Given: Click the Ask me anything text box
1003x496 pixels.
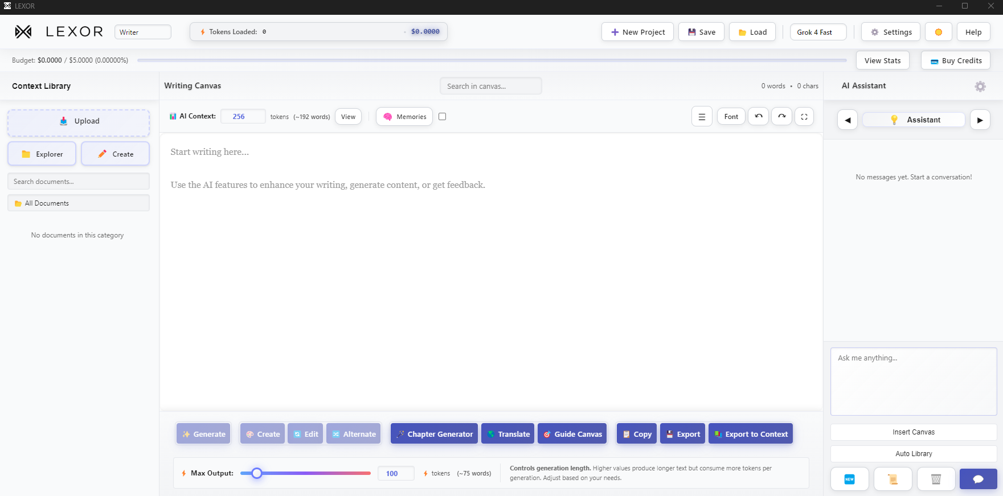Looking at the screenshot, I should click(x=914, y=382).
